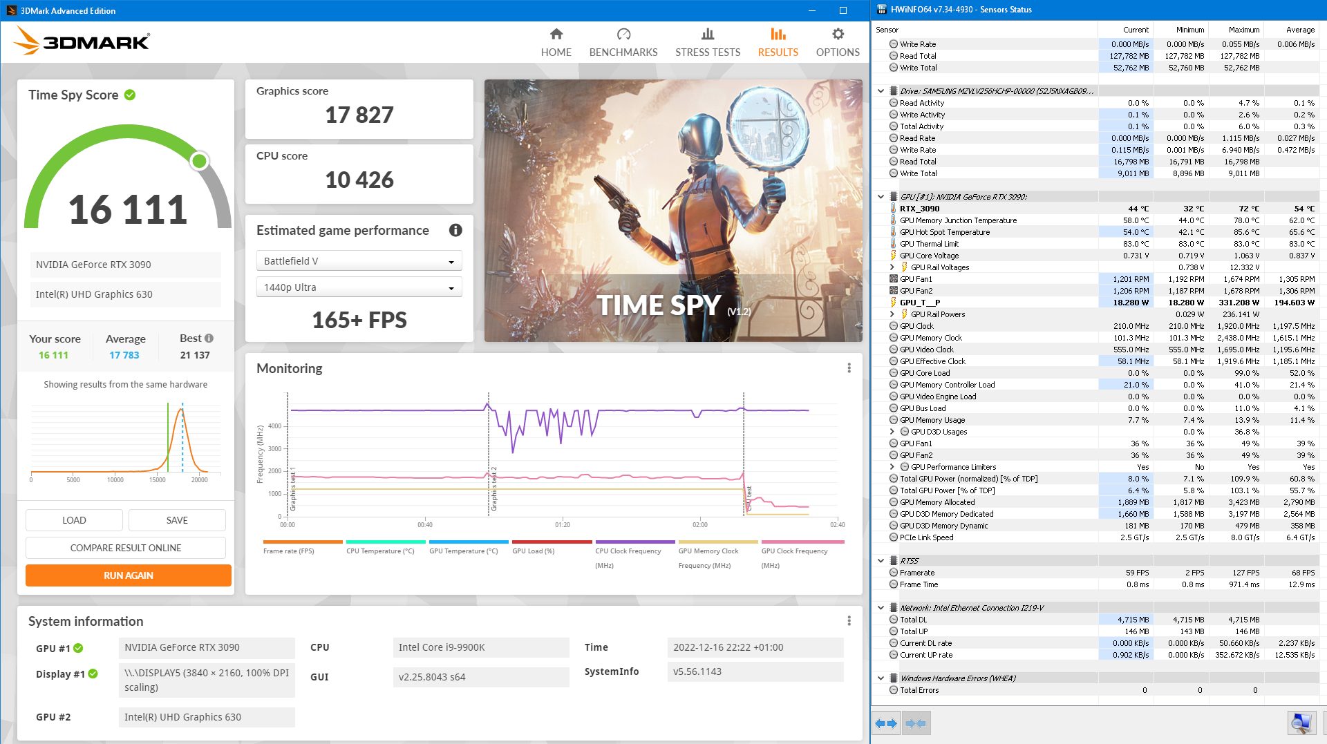Click the chip icon beside GPU [#1] header
Viewport: 1327px width, 744px height.
coord(894,197)
